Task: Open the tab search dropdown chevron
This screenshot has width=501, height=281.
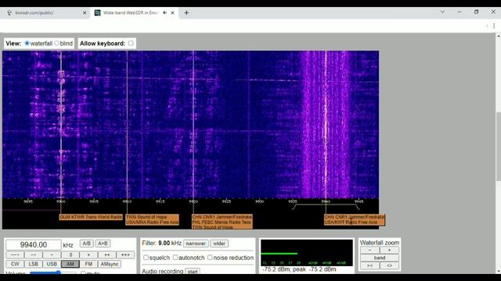Action: 442,12
